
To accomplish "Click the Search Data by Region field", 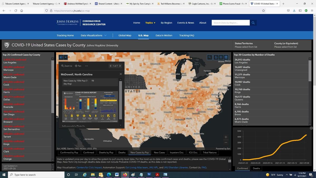I will click(x=230, y=23).
